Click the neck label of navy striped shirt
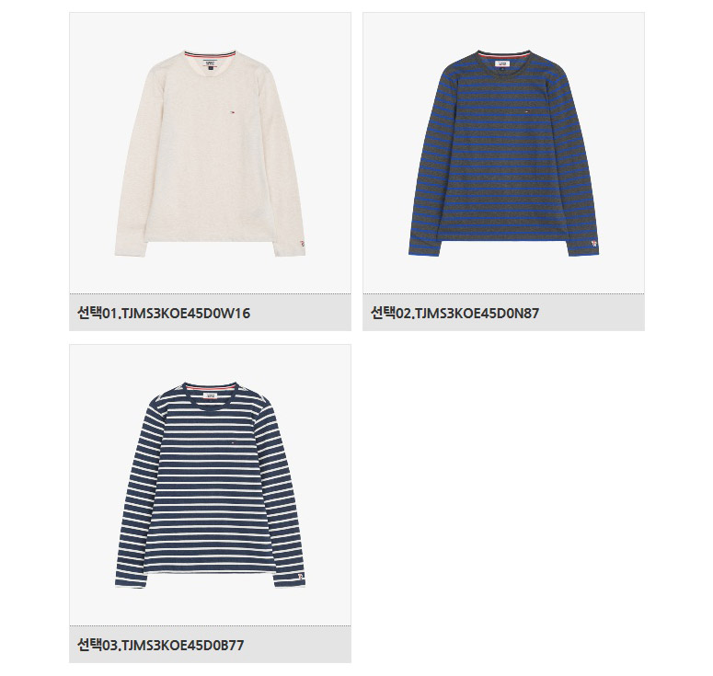Image resolution: width=713 pixels, height=676 pixels. 211,394
